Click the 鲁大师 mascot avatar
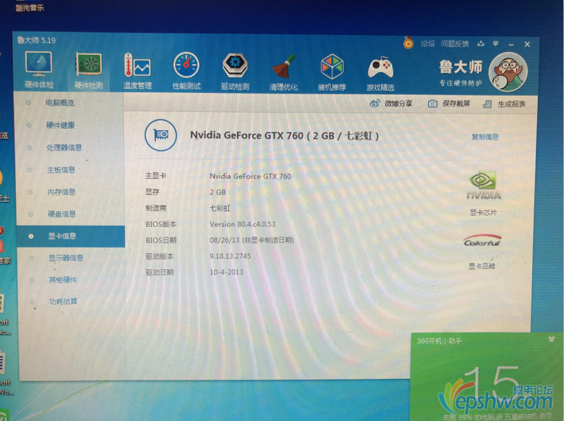 (508, 72)
